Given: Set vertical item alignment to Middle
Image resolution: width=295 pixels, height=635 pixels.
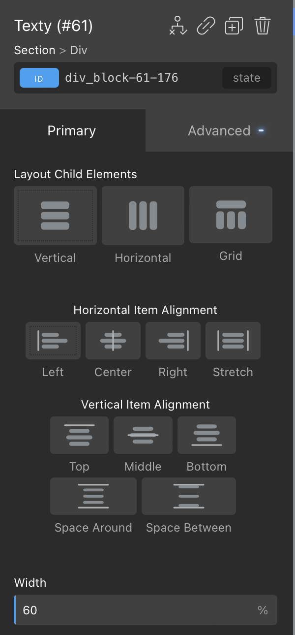Looking at the screenshot, I should [143, 435].
